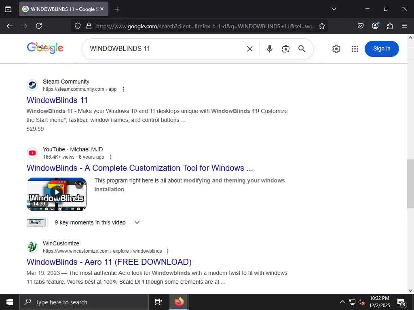Open the list all tabs dropdown
Image resolution: width=414 pixels, height=310 pixels.
334,9
